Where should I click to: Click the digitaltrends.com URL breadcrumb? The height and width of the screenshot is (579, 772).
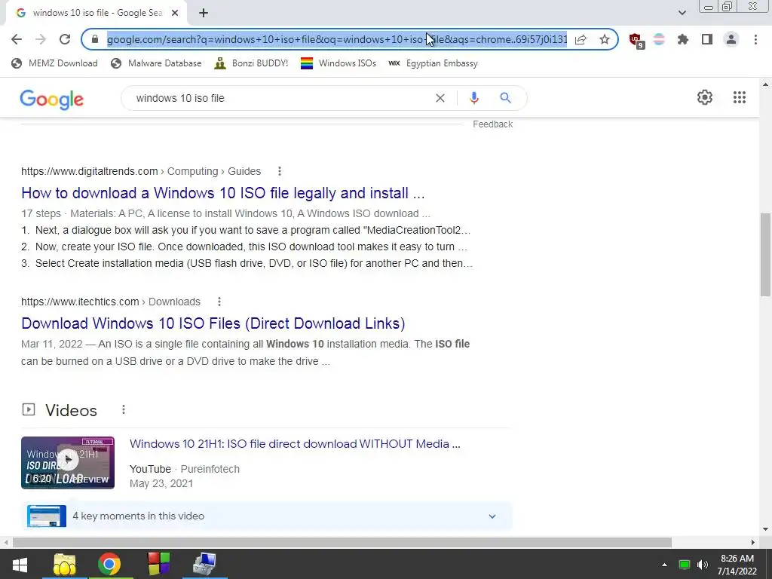coord(141,171)
